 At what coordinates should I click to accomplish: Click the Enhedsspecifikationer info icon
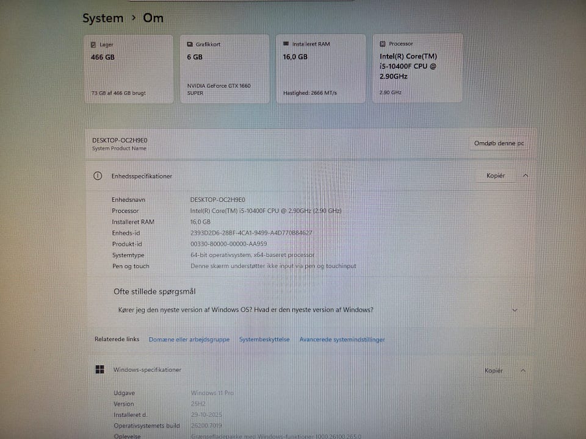[x=98, y=176]
